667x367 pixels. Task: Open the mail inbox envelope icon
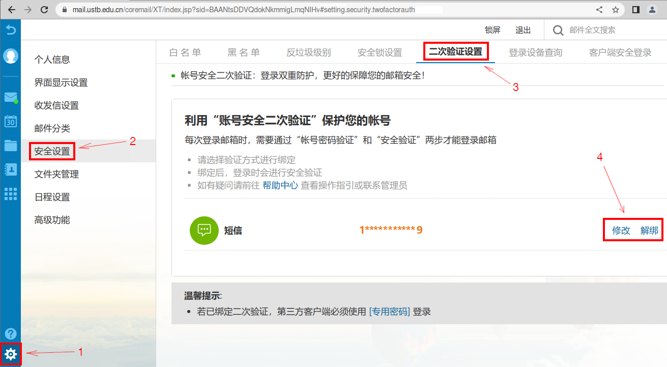[11, 98]
